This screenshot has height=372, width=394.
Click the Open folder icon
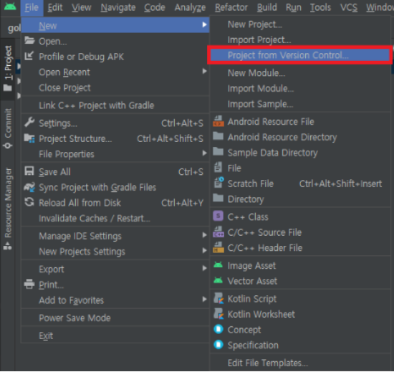tap(29, 40)
